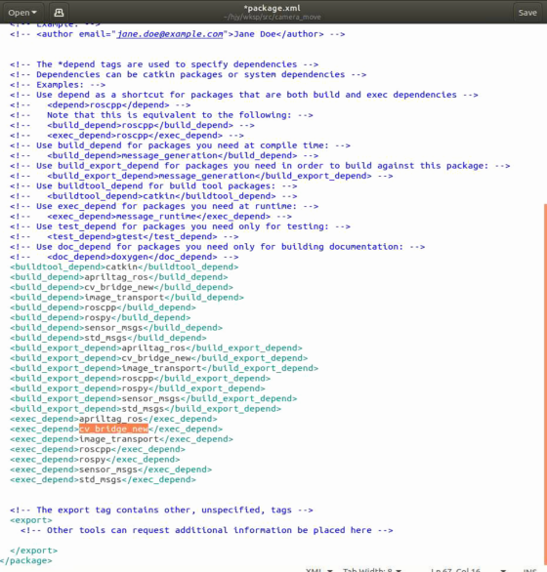Image resolution: width=547 pixels, height=572 pixels.
Task: Click the exec_depend std_msgs line
Action: click(103, 479)
